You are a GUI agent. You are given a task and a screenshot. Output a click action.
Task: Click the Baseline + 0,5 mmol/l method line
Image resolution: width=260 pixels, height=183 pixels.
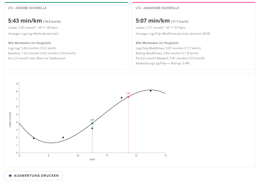(42, 53)
